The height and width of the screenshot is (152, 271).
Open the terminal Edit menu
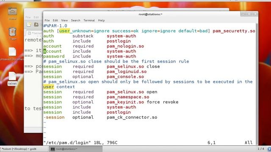click(55, 20)
